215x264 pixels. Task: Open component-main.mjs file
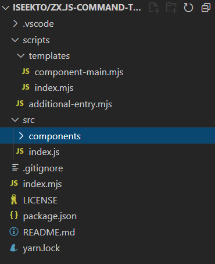click(79, 72)
